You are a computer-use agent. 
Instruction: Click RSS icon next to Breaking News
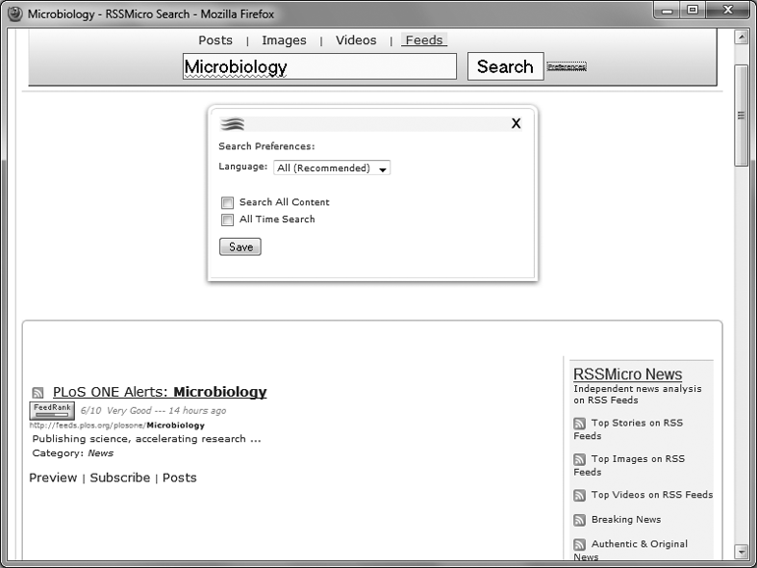[580, 520]
